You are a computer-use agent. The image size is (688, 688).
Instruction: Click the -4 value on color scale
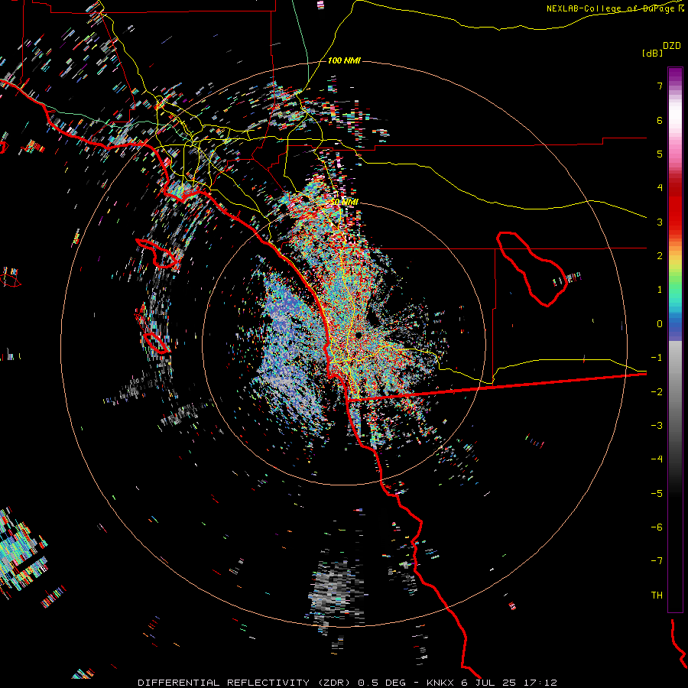tap(657, 459)
